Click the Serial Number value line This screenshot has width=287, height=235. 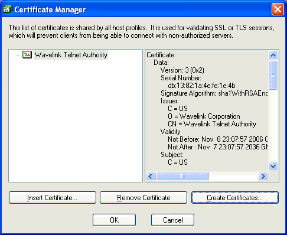click(x=201, y=86)
